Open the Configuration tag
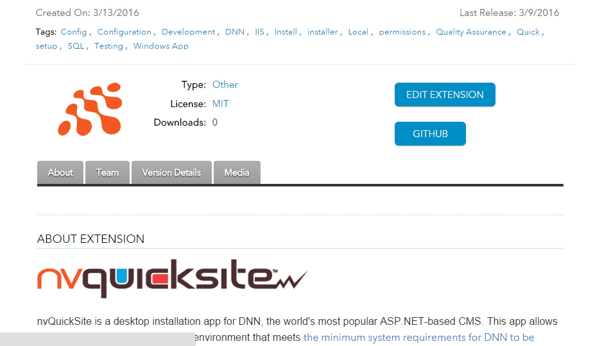 [x=124, y=32]
